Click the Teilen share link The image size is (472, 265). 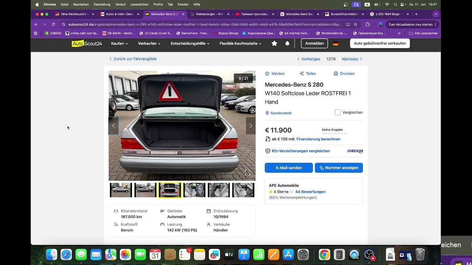coord(308,74)
